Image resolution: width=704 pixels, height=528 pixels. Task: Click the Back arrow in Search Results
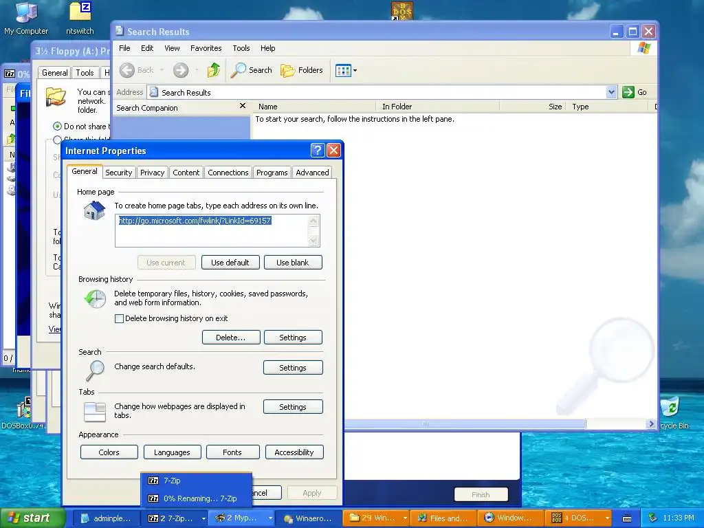(127, 70)
